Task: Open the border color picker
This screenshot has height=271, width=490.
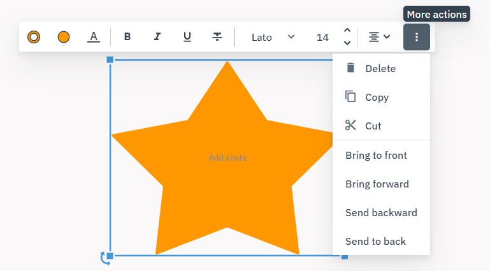Action: 34,37
